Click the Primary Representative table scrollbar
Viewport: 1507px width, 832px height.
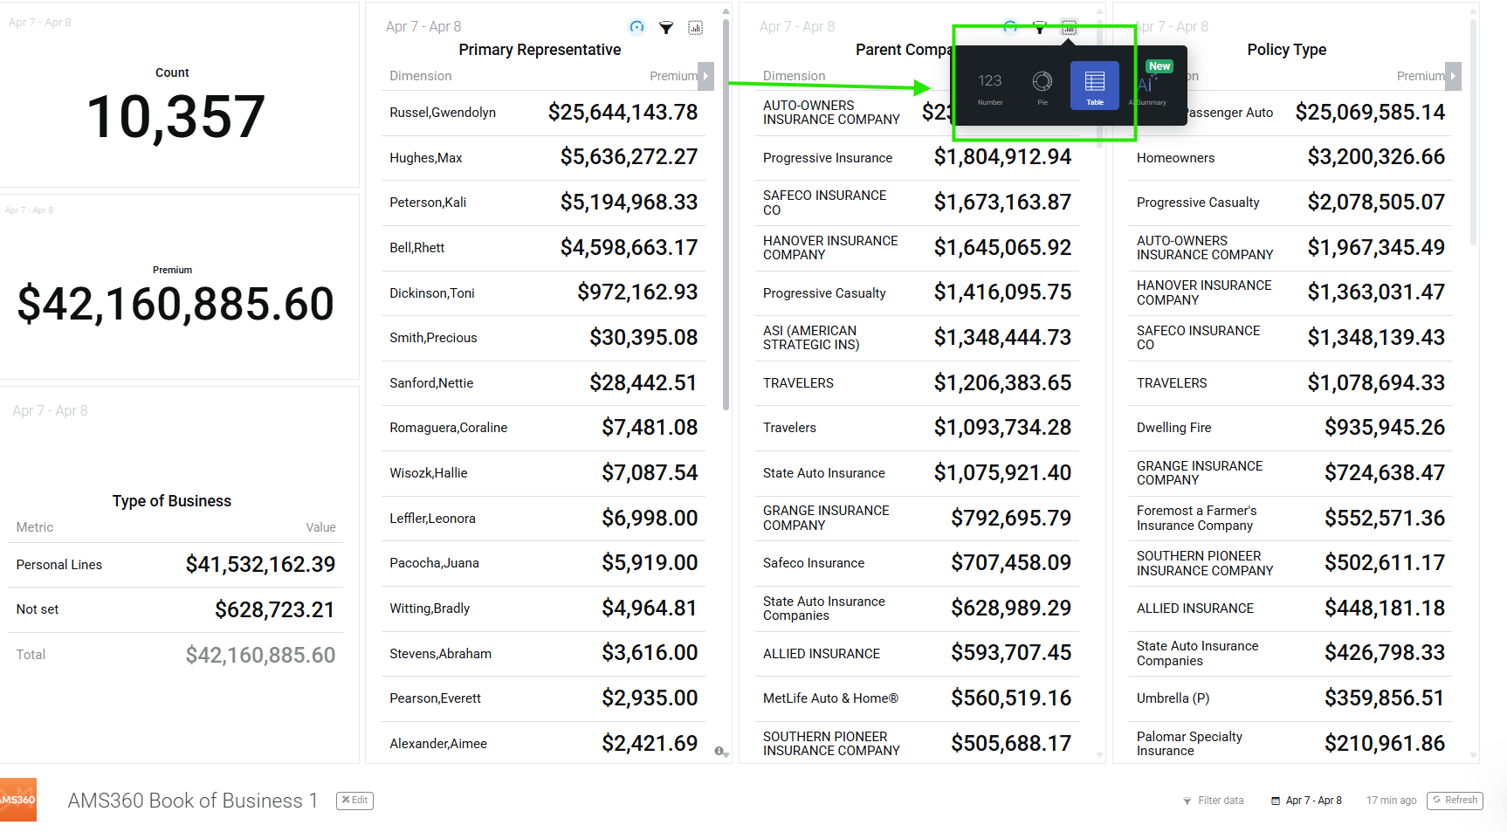(x=726, y=214)
